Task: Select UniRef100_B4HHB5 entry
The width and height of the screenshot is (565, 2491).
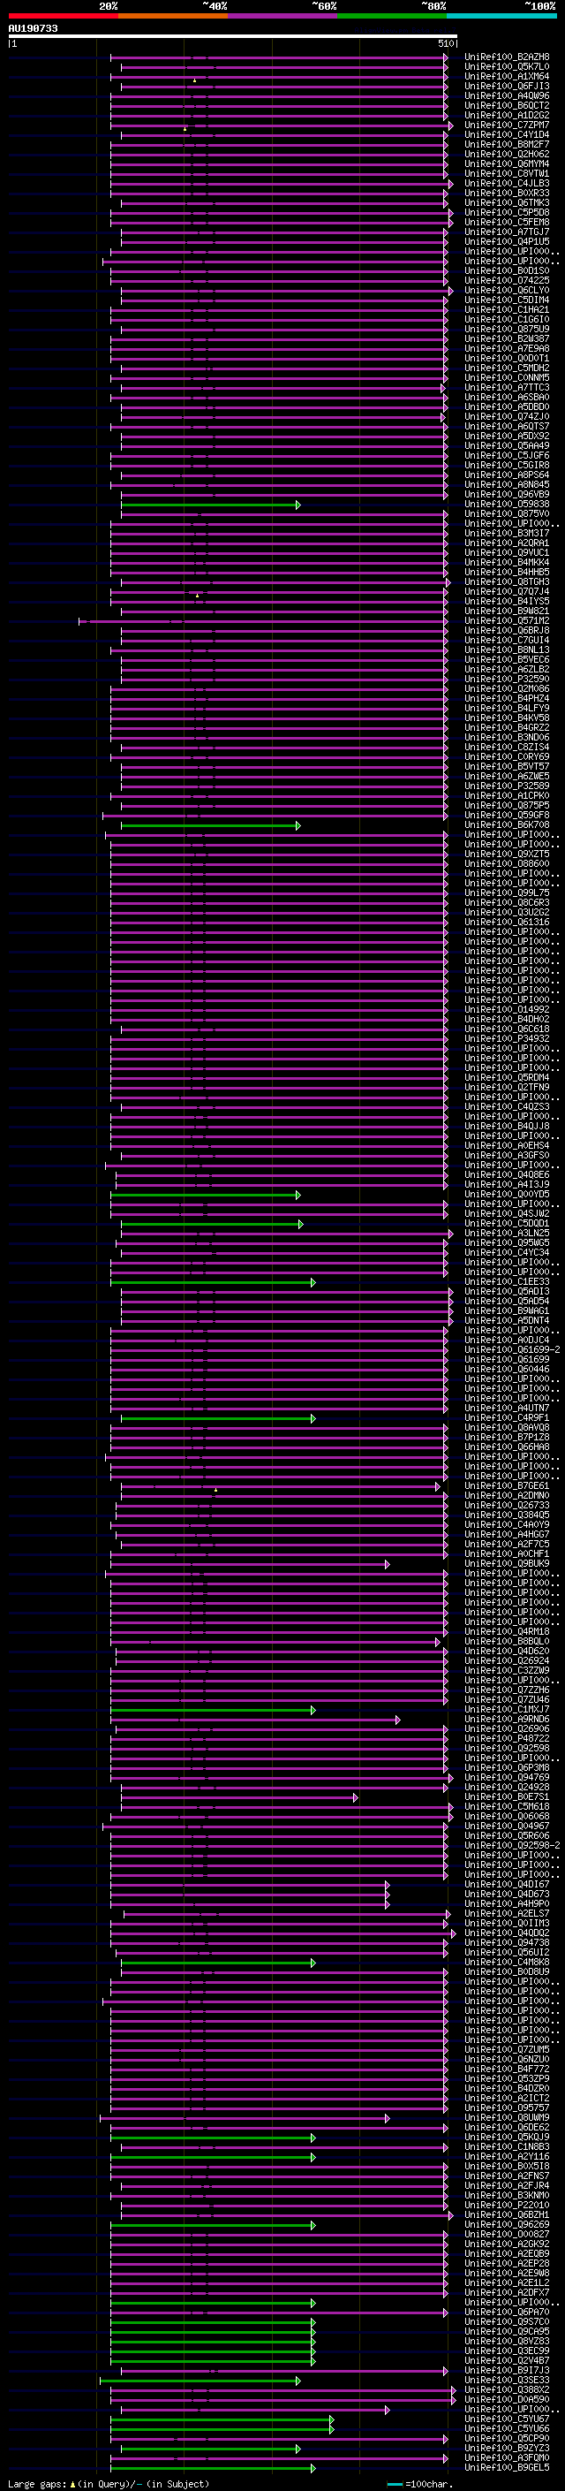Action: pyautogui.click(x=506, y=572)
